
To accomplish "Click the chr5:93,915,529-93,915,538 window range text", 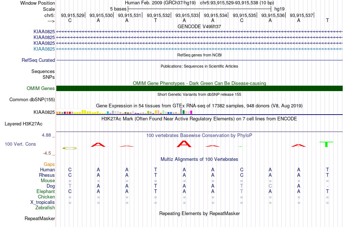I will coord(237,3).
